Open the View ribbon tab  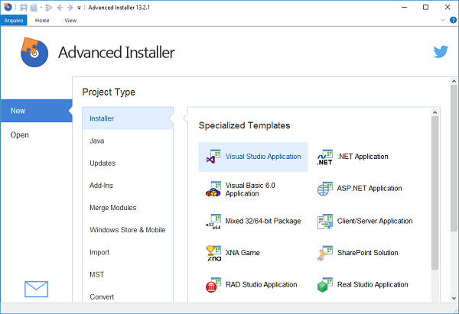coord(70,21)
